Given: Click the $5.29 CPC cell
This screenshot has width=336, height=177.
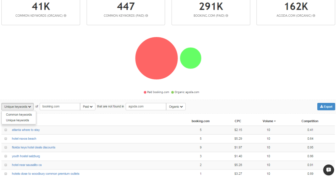Looking at the screenshot, I should (x=238, y=139).
